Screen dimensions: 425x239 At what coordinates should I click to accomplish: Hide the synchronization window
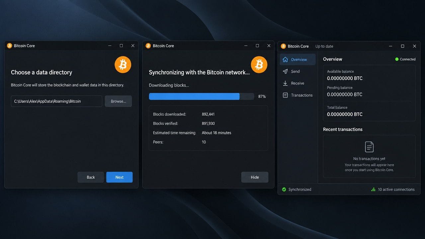click(x=255, y=177)
